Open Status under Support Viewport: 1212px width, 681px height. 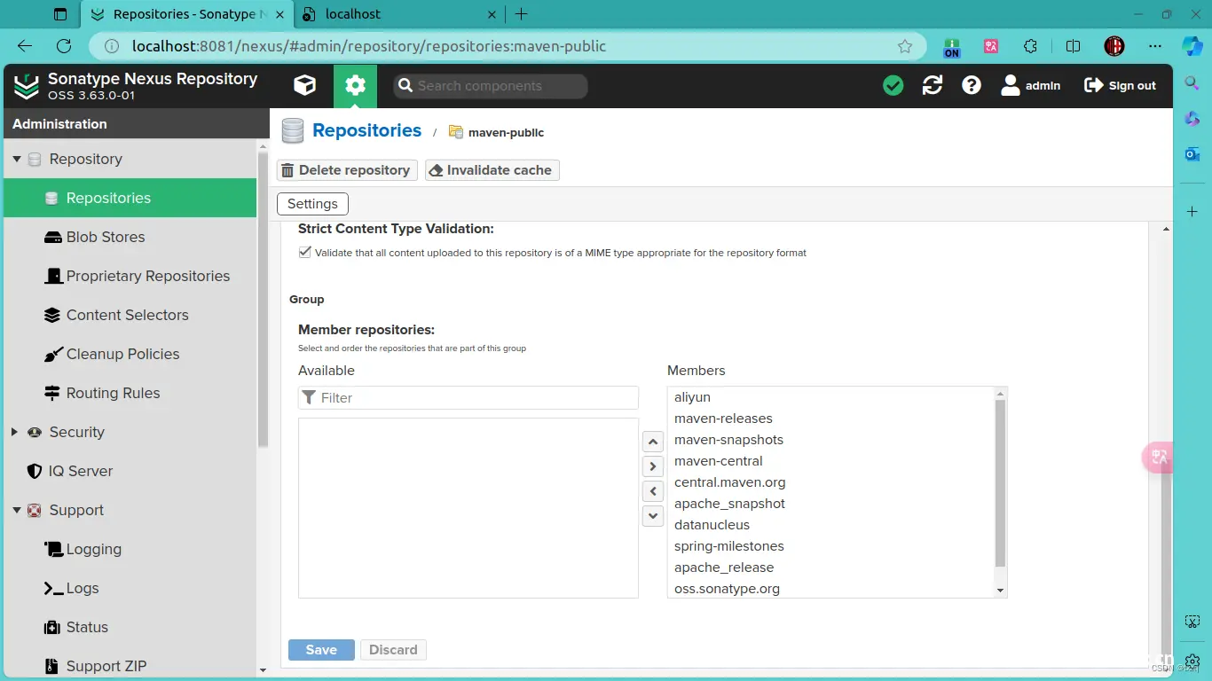point(130,627)
